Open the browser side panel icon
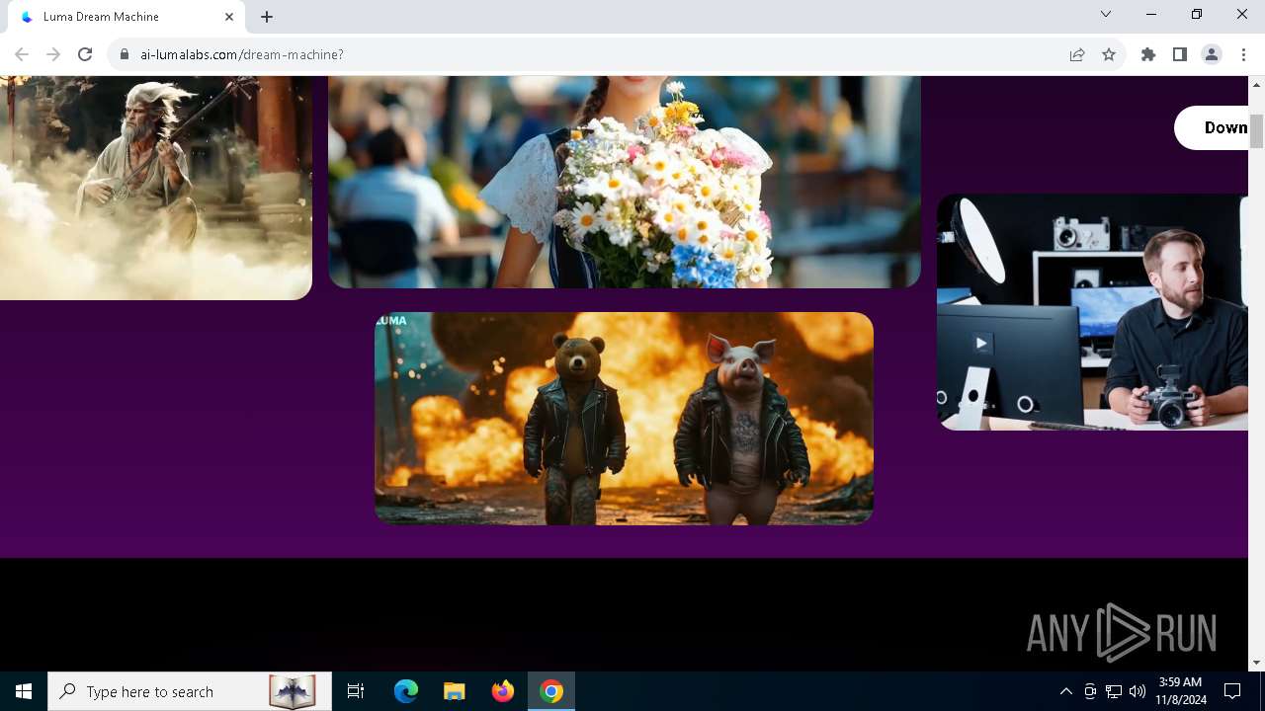This screenshot has width=1265, height=711. pos(1180,54)
